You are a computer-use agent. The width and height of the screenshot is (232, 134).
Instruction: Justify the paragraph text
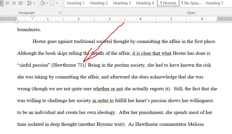point(20,3)
